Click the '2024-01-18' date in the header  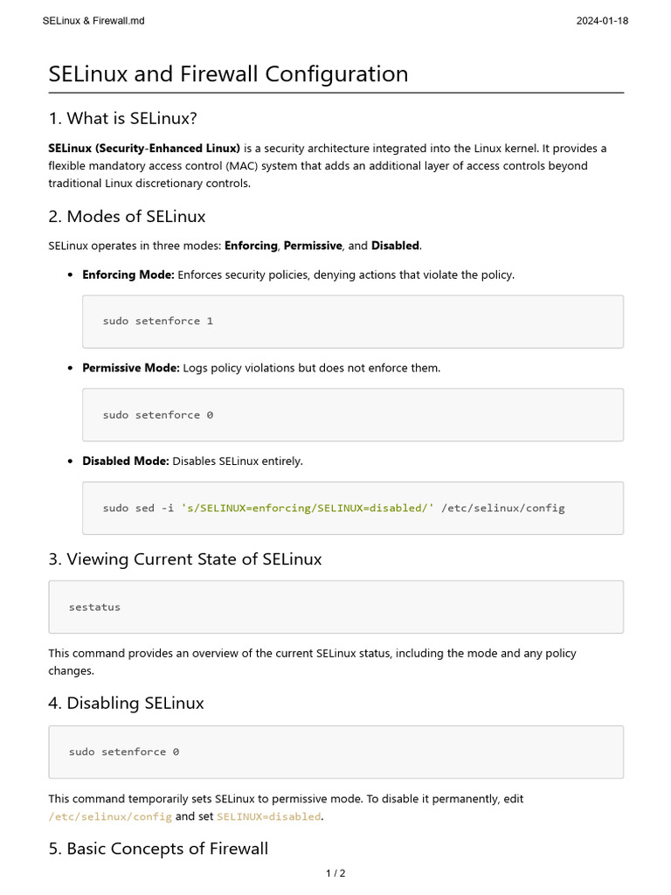pos(602,21)
